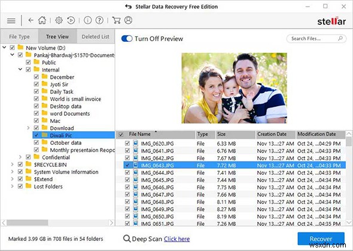Sort by Type column header
Image resolution: width=353 pixels, height=251 pixels.
pos(205,134)
